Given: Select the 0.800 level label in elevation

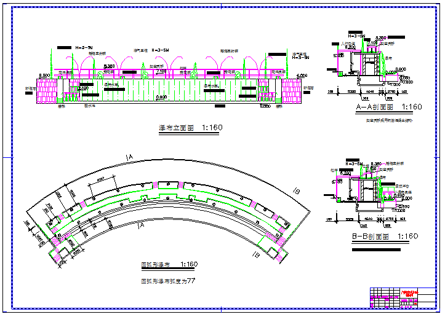Looking at the screenshot, I should click(x=161, y=97).
